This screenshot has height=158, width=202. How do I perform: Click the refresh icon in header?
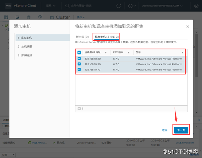(119, 6)
